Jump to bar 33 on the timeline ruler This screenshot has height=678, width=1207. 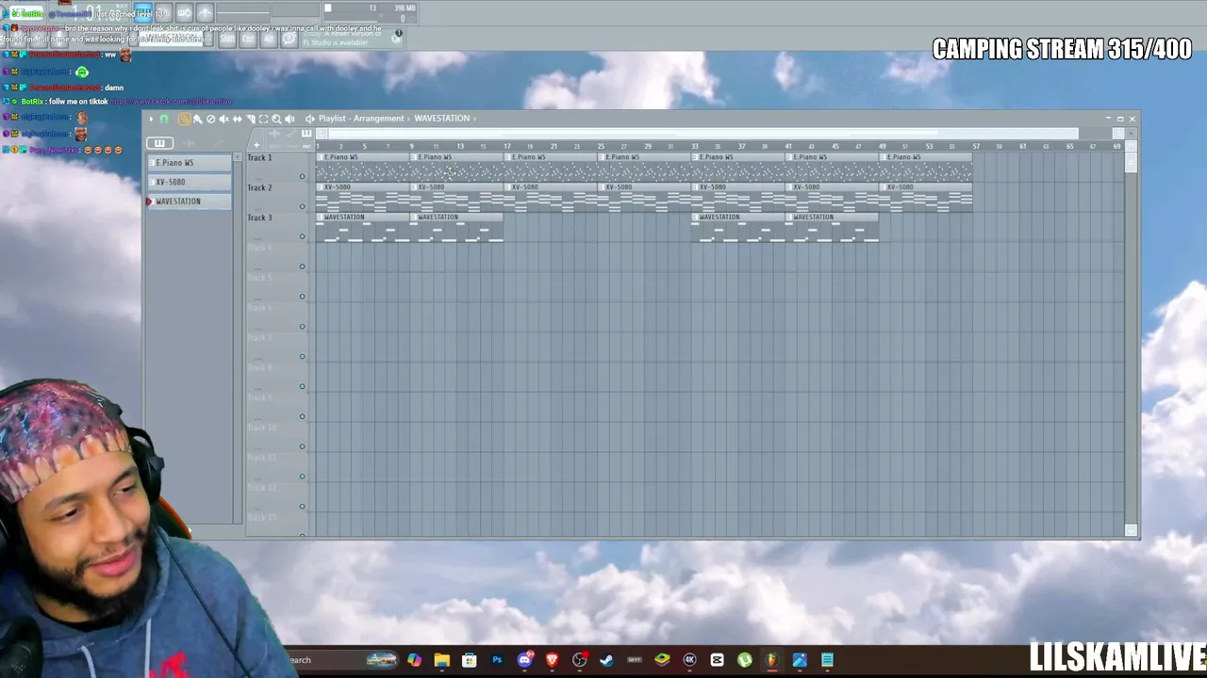pos(695,146)
